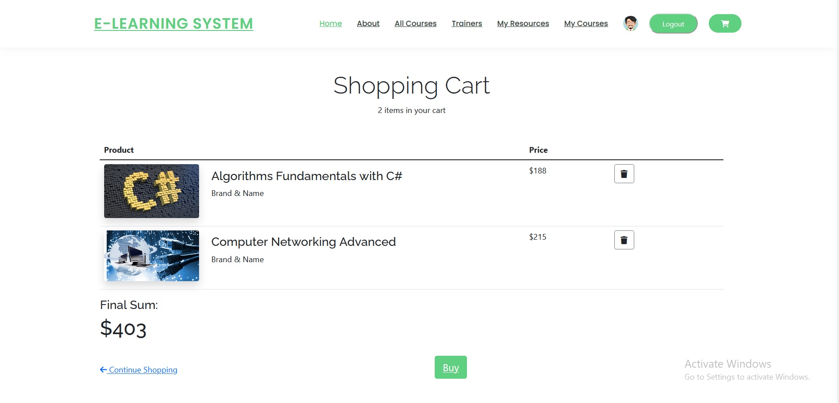
Task: Navigate to the About page
Action: 368,23
